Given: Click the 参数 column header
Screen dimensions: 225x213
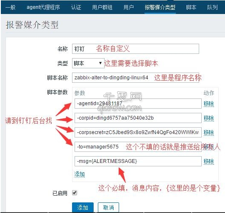Looking at the screenshot, I should (x=80, y=93).
